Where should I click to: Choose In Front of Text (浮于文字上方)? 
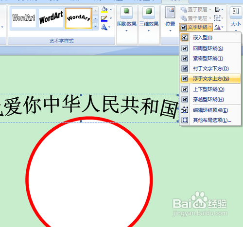pos(210,78)
